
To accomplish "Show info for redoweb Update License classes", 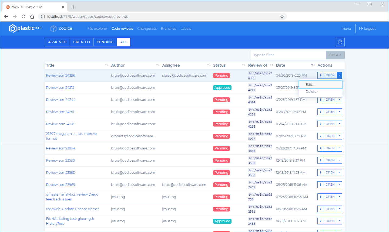I will tap(320, 209).
